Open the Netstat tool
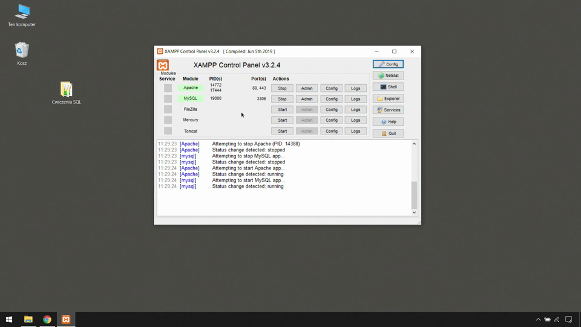This screenshot has height=327, width=581. tap(388, 76)
